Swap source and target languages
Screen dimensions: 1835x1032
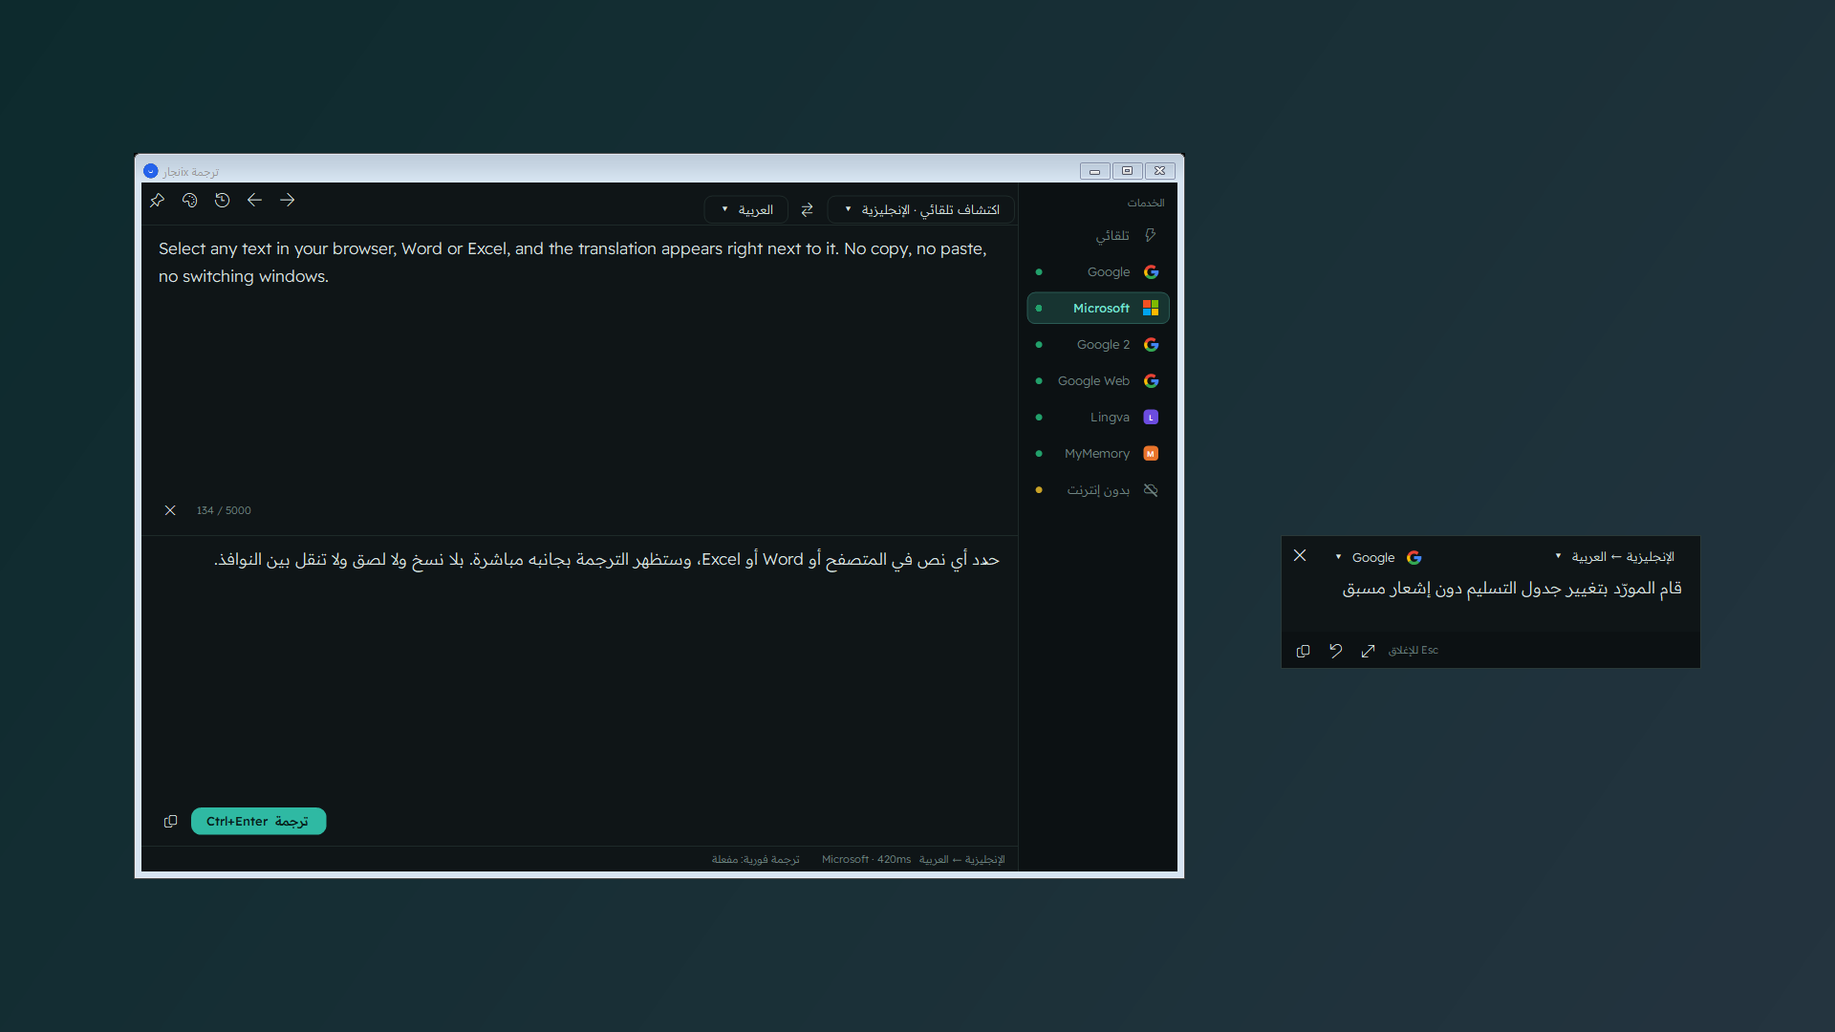coord(807,210)
